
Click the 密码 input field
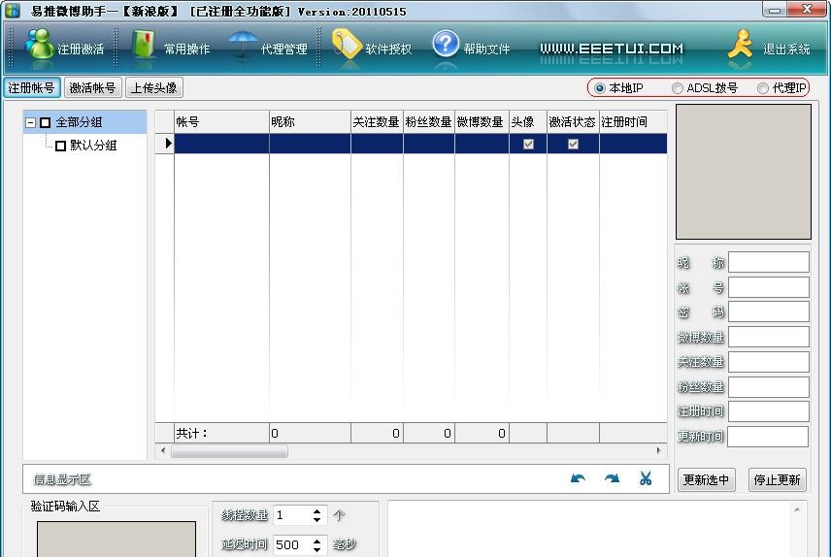coord(769,311)
